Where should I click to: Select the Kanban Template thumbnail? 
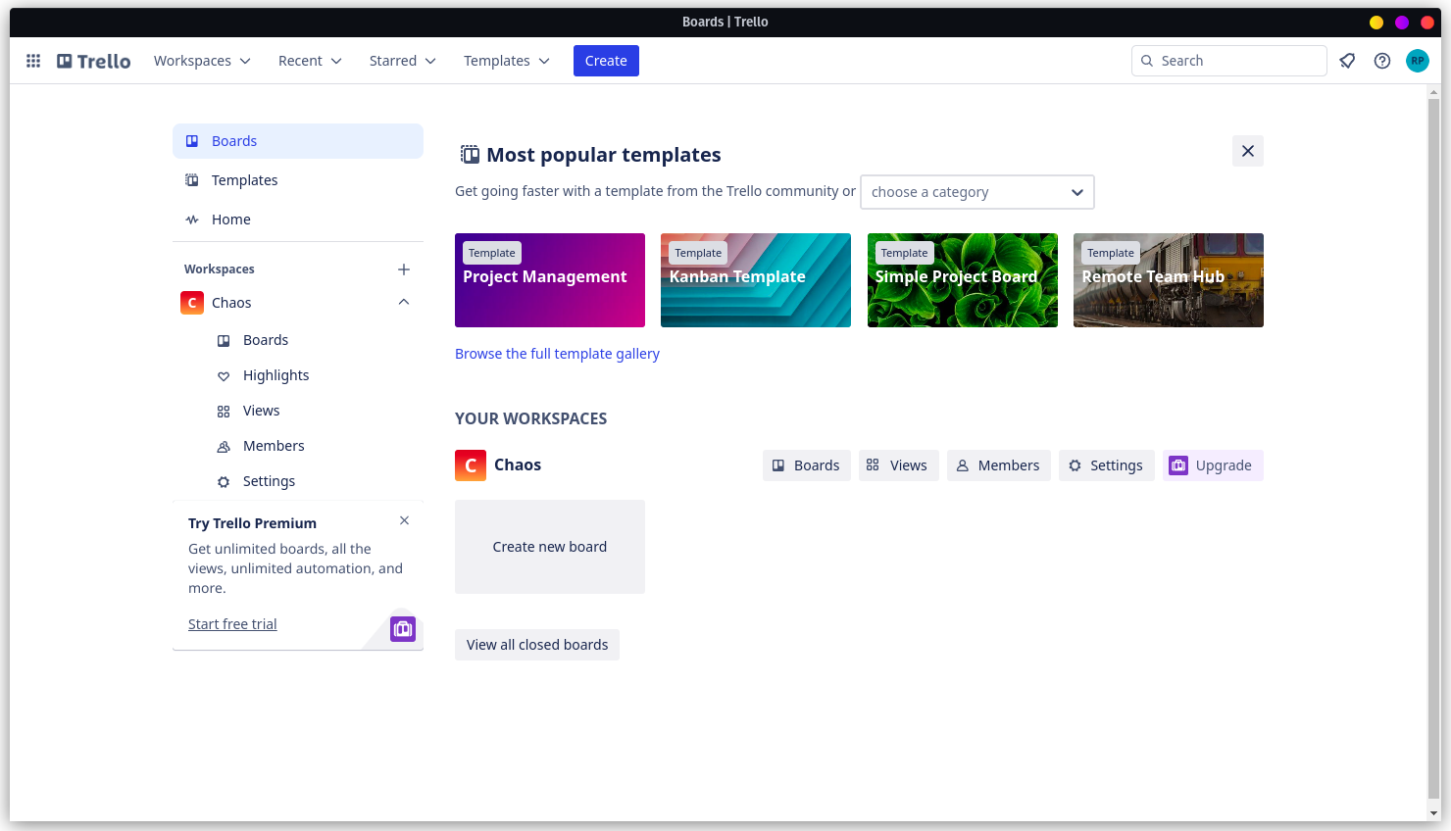point(755,280)
